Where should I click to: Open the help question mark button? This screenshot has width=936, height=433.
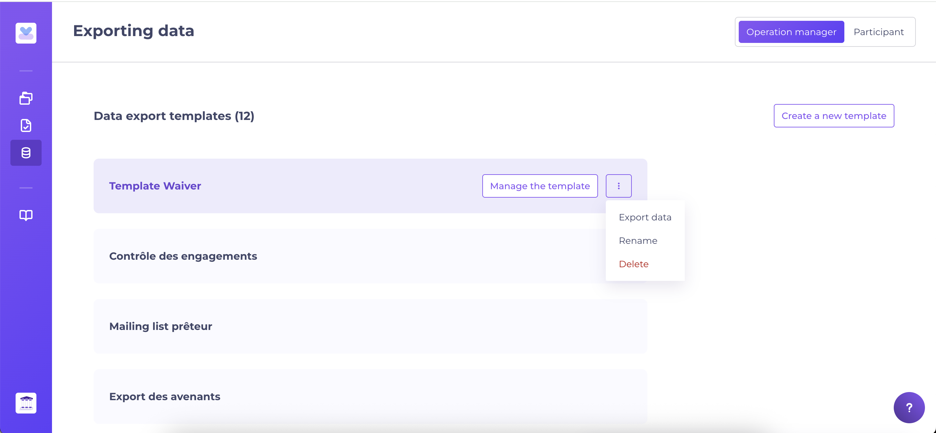point(909,408)
